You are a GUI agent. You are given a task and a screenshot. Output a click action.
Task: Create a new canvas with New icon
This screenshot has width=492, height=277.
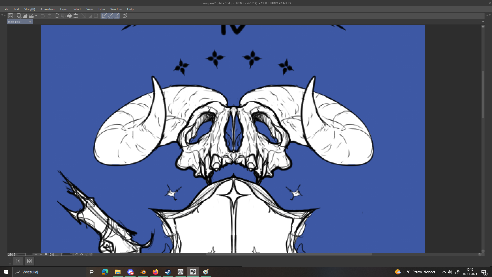click(19, 16)
